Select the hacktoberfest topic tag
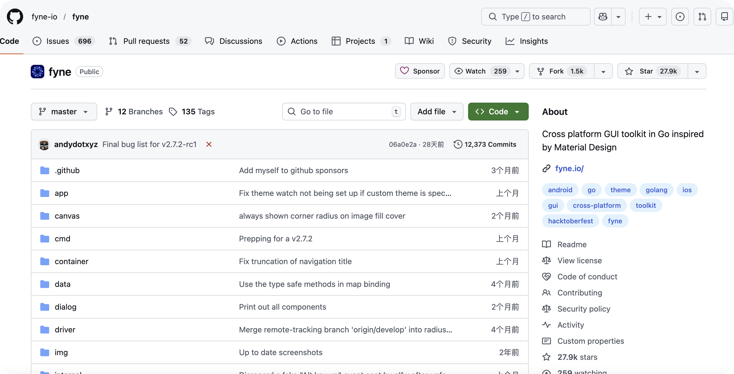The image size is (734, 374). [x=570, y=221]
